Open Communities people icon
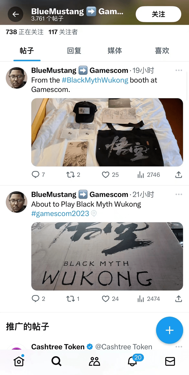189x375 pixels. click(94, 361)
